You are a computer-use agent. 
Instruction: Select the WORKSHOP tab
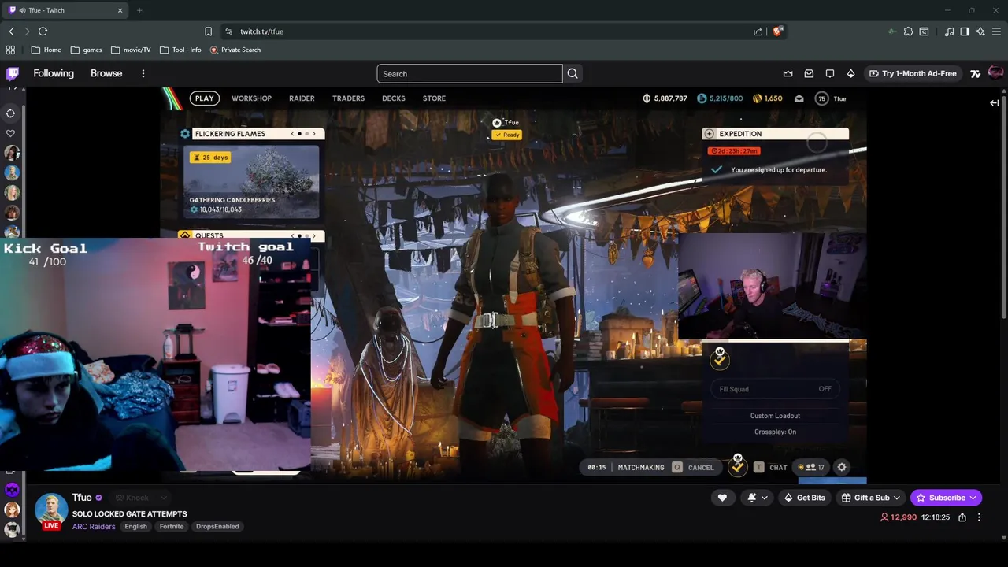tap(251, 98)
